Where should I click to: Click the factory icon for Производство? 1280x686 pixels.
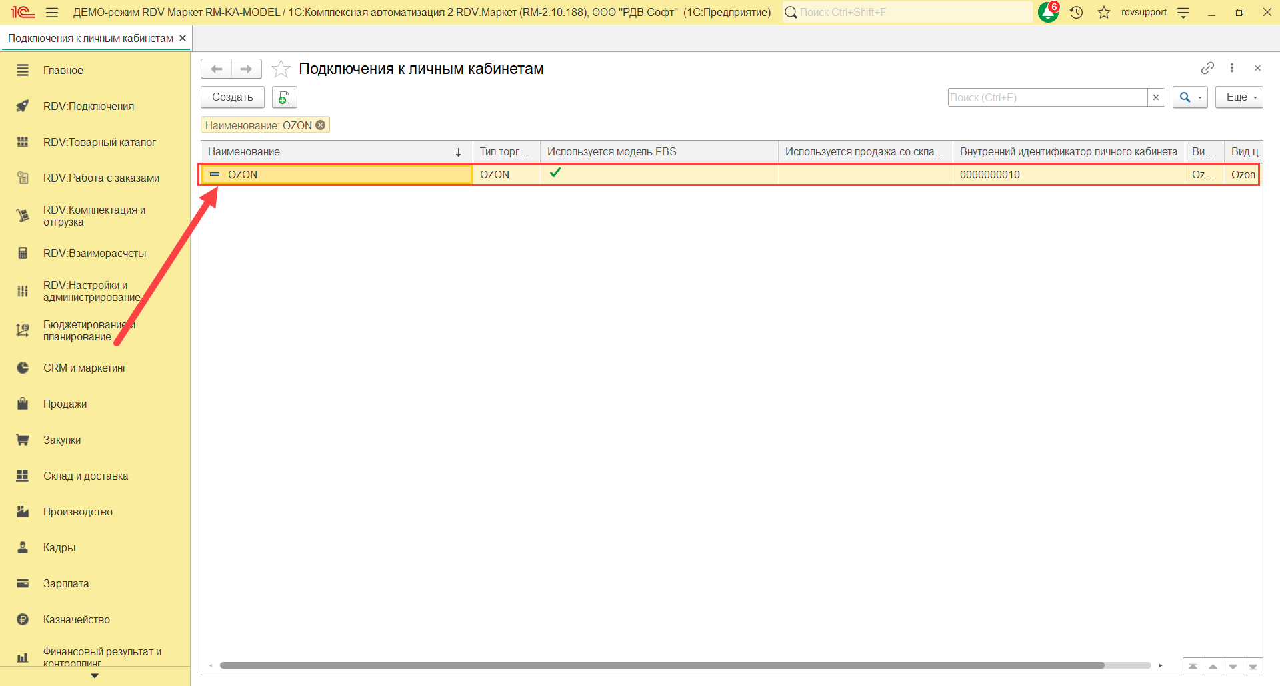click(23, 512)
